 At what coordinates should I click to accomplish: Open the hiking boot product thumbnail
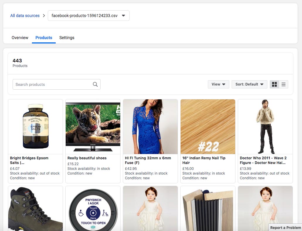(35, 208)
